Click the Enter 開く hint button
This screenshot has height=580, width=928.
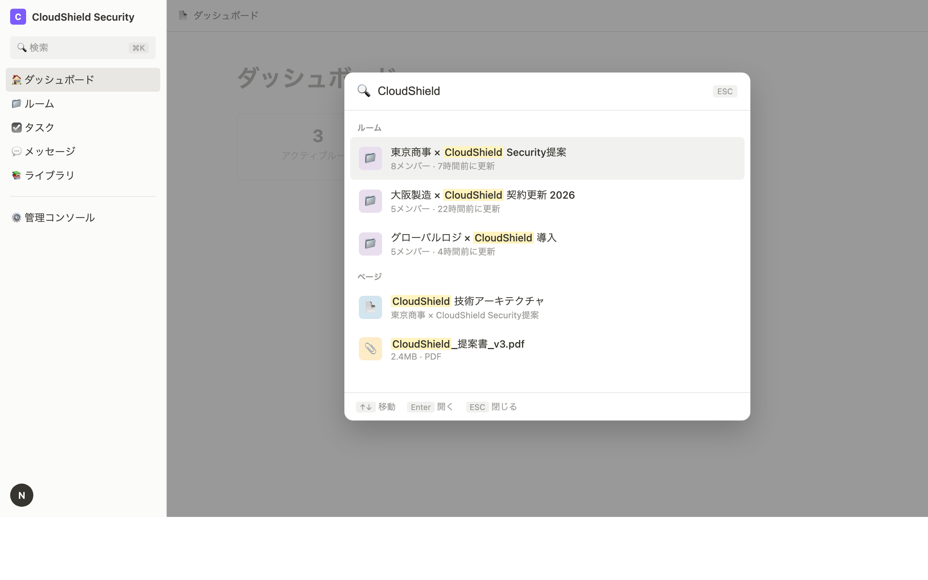point(420,407)
